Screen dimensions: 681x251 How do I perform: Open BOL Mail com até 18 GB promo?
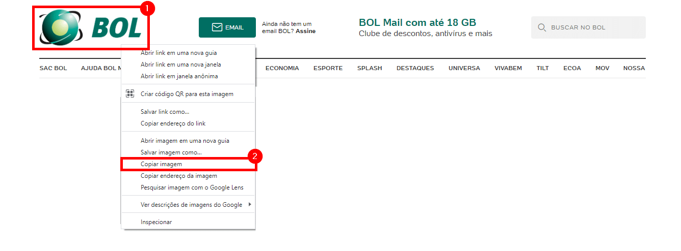point(417,22)
